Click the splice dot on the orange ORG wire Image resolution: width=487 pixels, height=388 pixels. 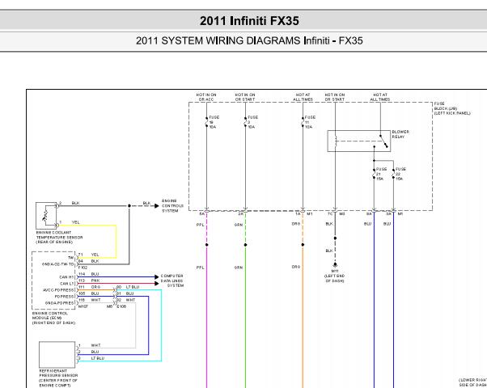303,245
